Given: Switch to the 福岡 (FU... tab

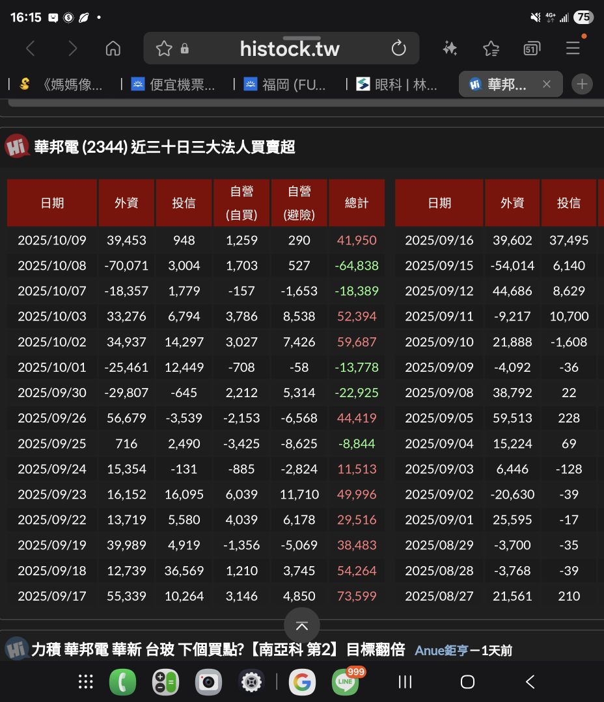Looking at the screenshot, I should [284, 84].
